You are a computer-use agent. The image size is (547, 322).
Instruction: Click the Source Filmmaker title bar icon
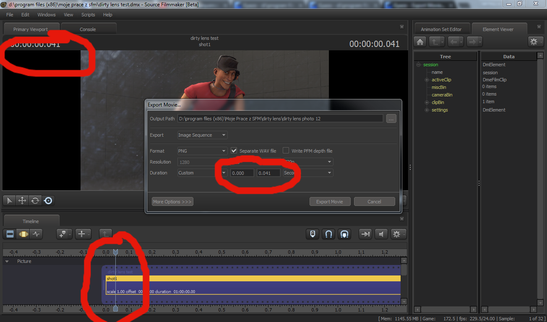(x=4, y=4)
